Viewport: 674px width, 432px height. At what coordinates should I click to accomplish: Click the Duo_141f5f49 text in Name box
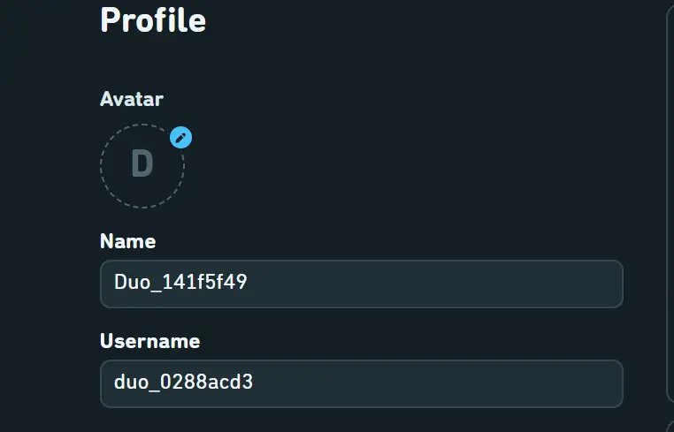coord(180,283)
